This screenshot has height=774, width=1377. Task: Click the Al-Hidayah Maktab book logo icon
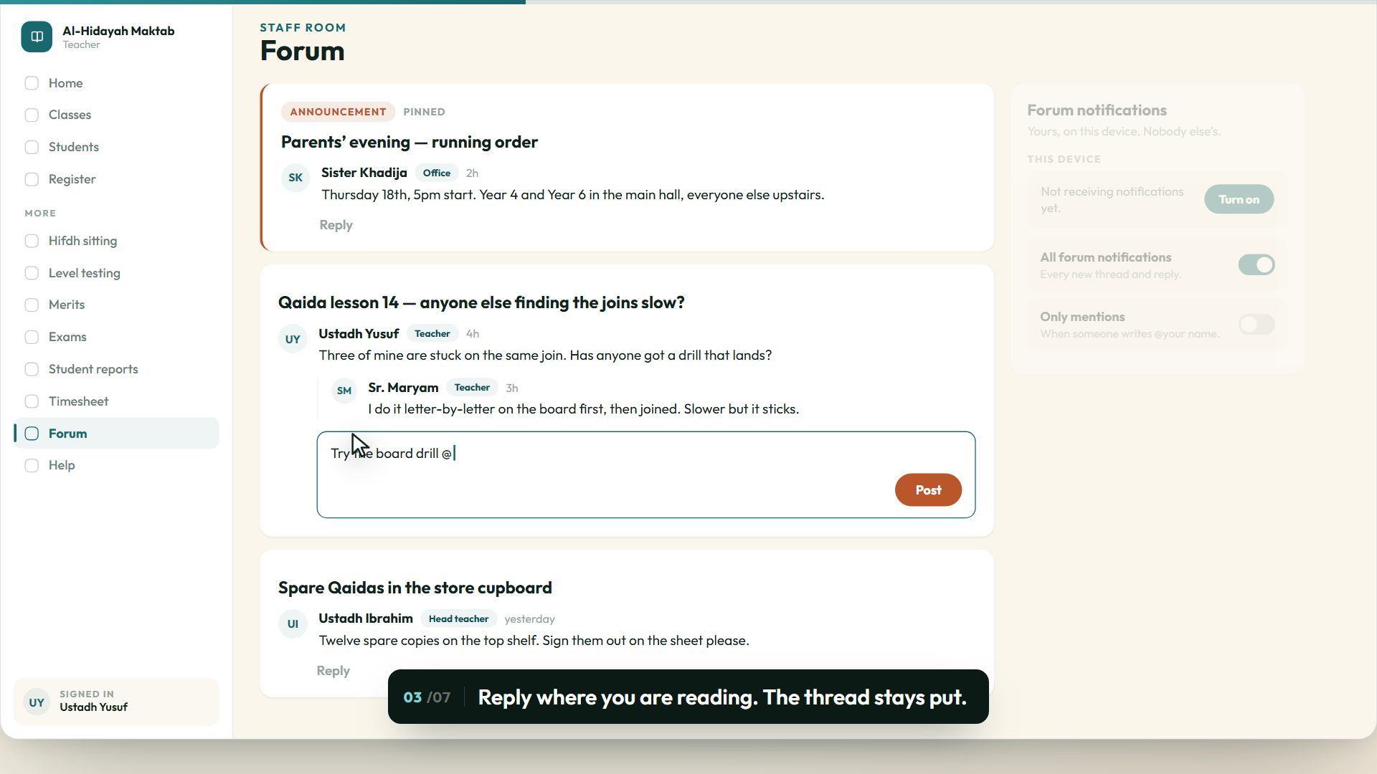[37, 37]
